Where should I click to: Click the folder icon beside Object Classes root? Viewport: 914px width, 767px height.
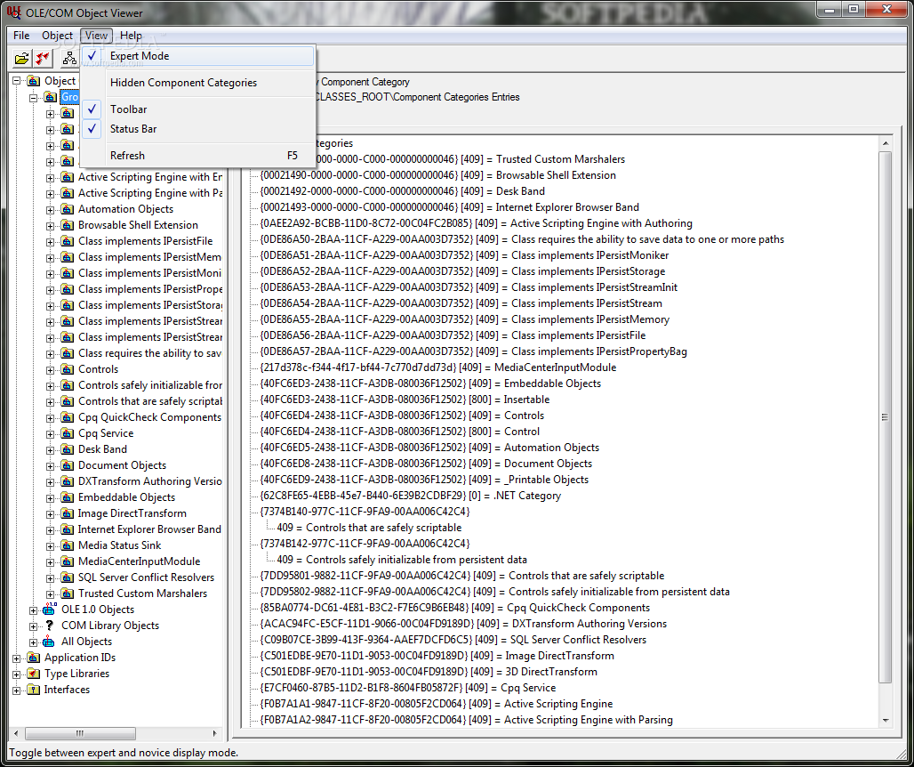tap(33, 80)
